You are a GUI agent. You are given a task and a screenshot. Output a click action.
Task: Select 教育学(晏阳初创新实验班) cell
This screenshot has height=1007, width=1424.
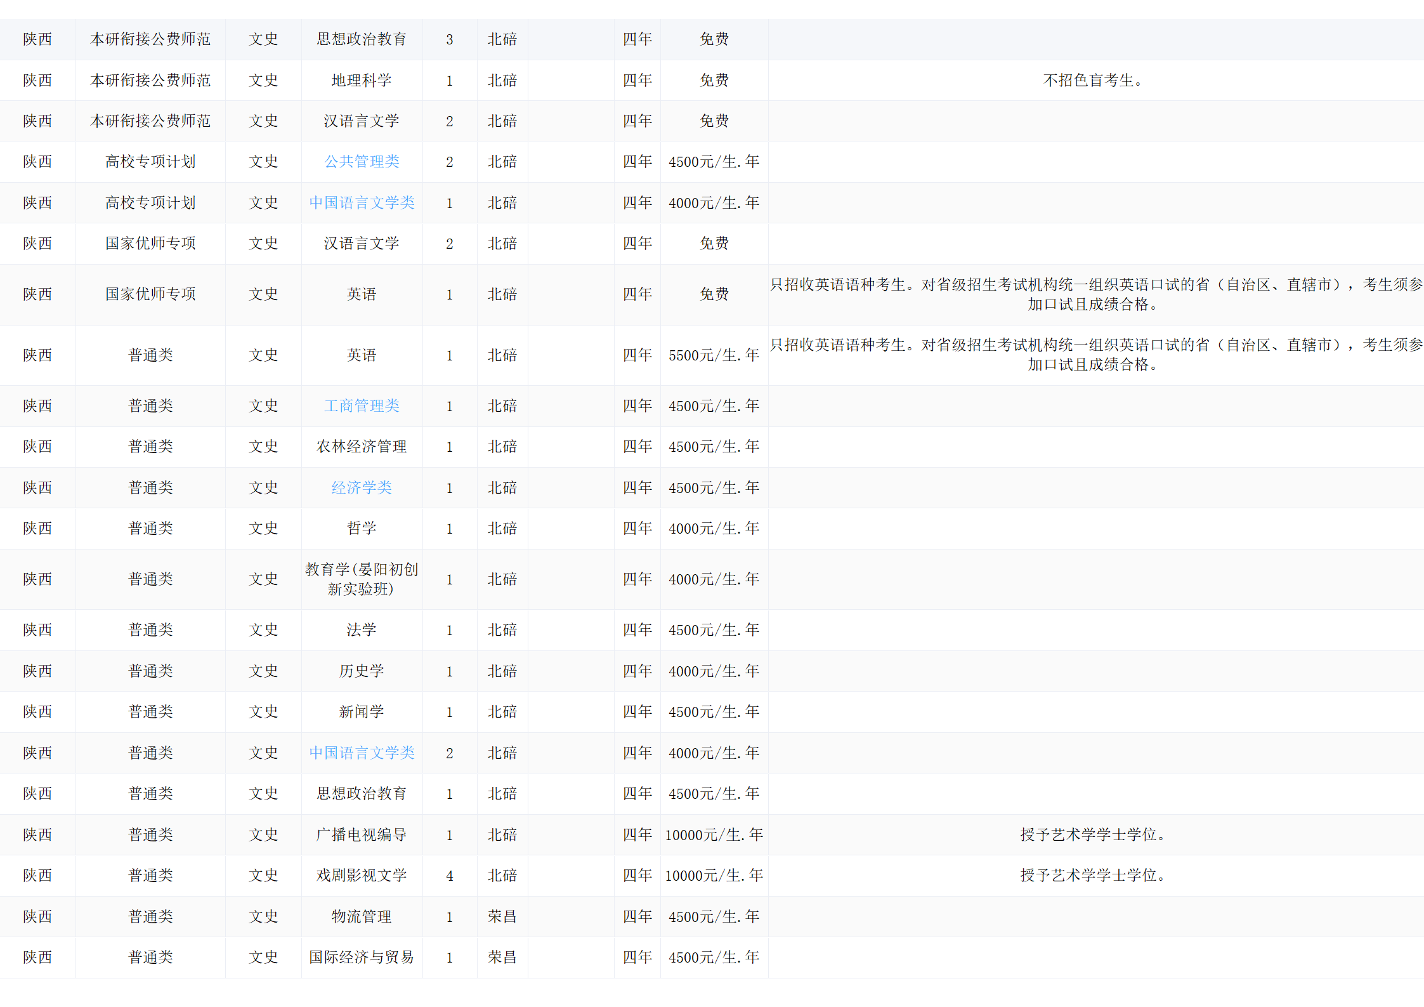click(362, 579)
